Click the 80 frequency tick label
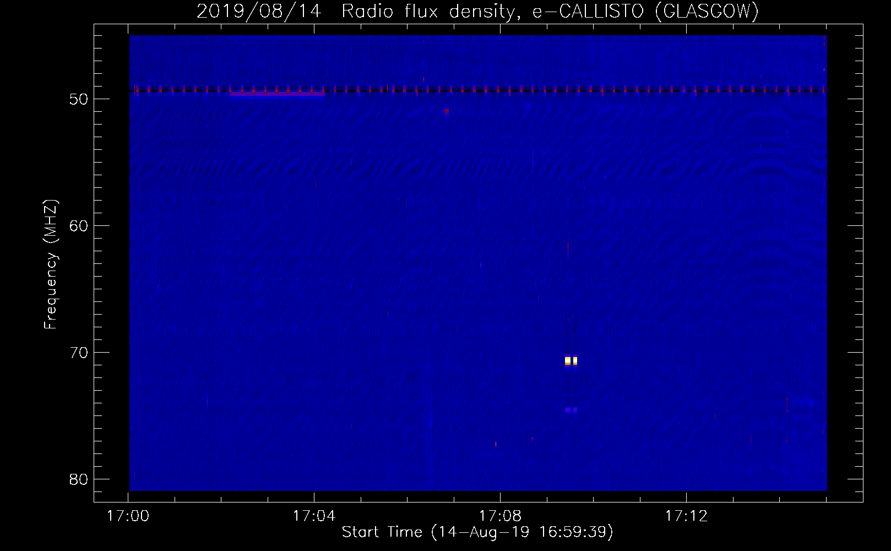The height and width of the screenshot is (551, 891). click(79, 479)
